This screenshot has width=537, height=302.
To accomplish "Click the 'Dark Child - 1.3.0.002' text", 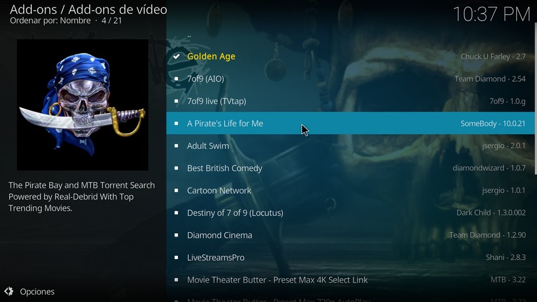I will (x=491, y=213).
